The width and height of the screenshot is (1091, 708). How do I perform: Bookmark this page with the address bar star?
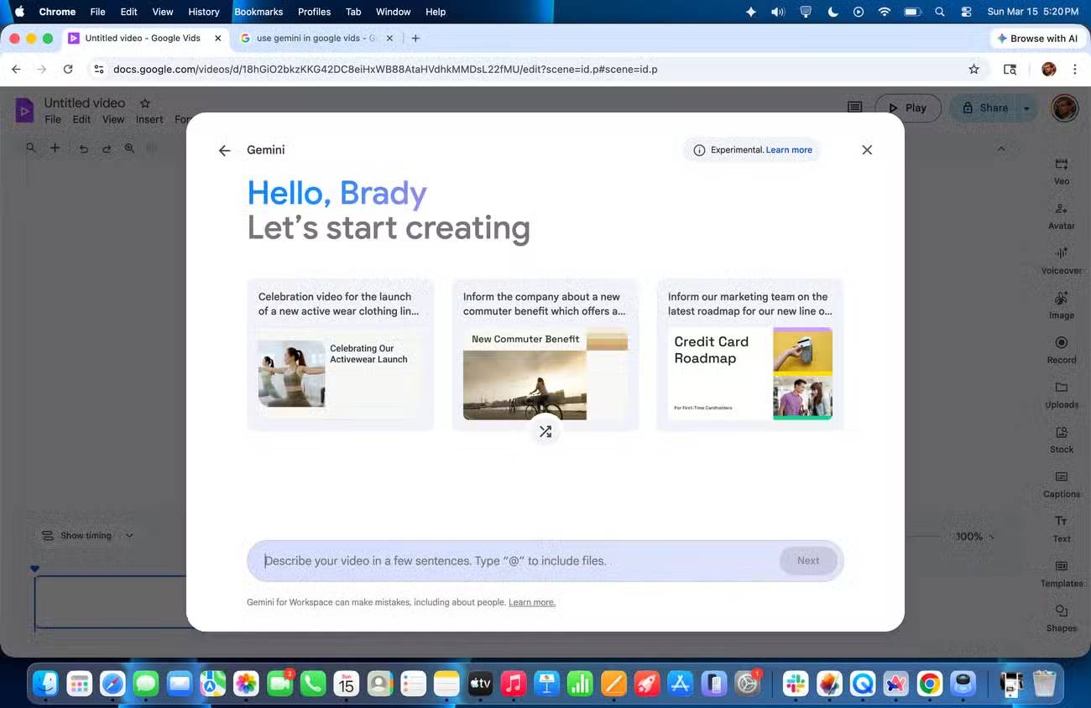974,70
